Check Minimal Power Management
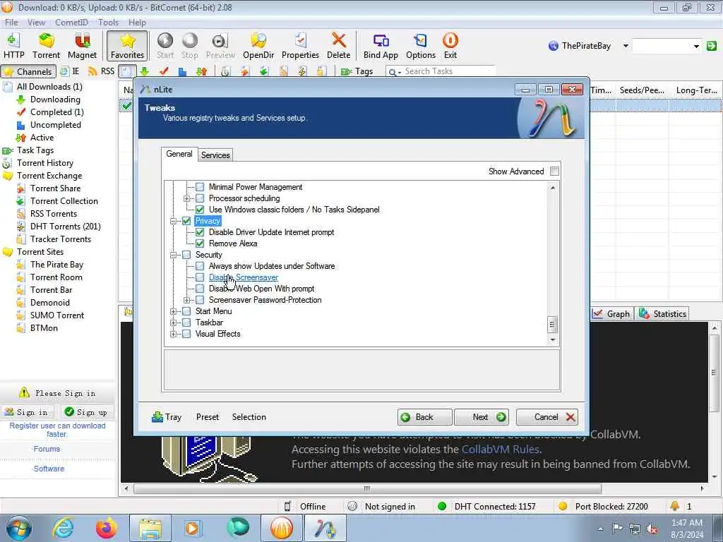This screenshot has height=542, width=723. (x=200, y=187)
